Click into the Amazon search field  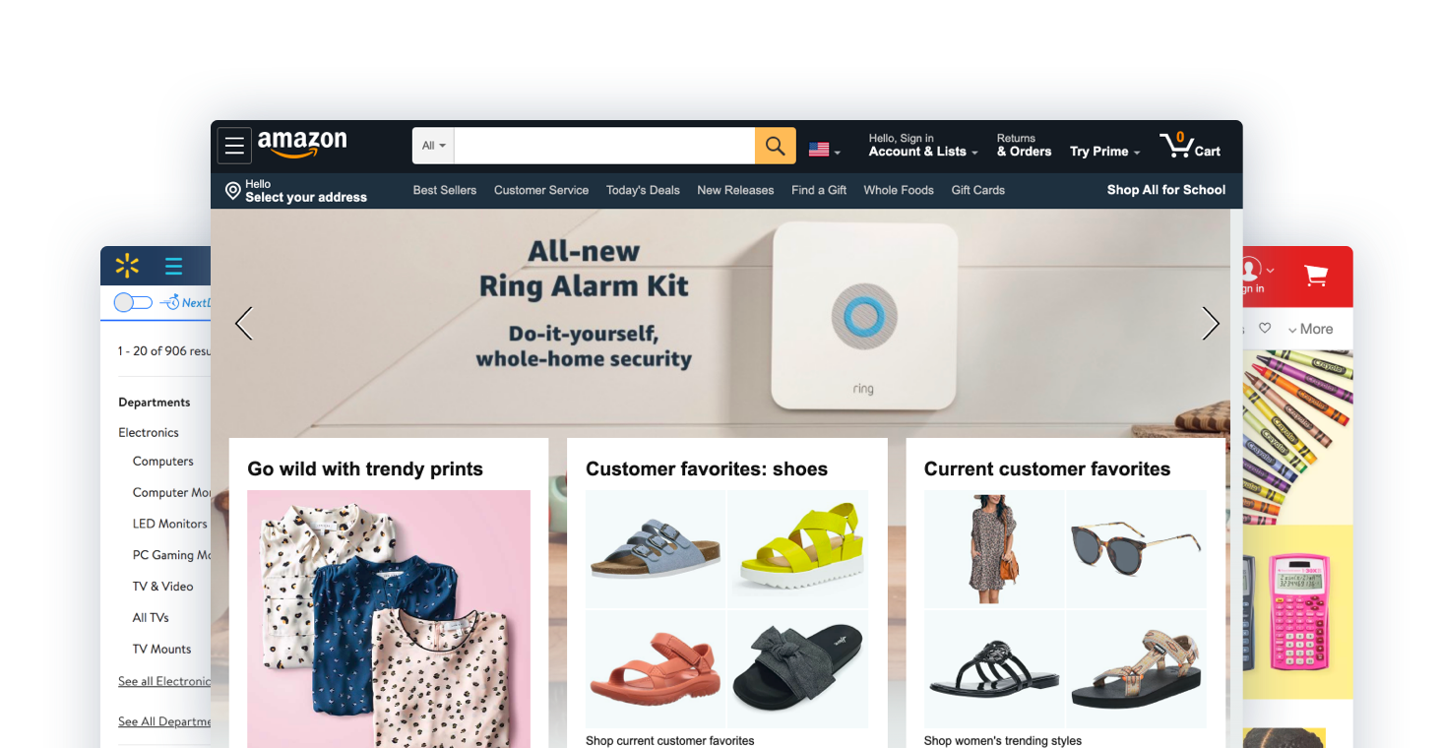[604, 146]
